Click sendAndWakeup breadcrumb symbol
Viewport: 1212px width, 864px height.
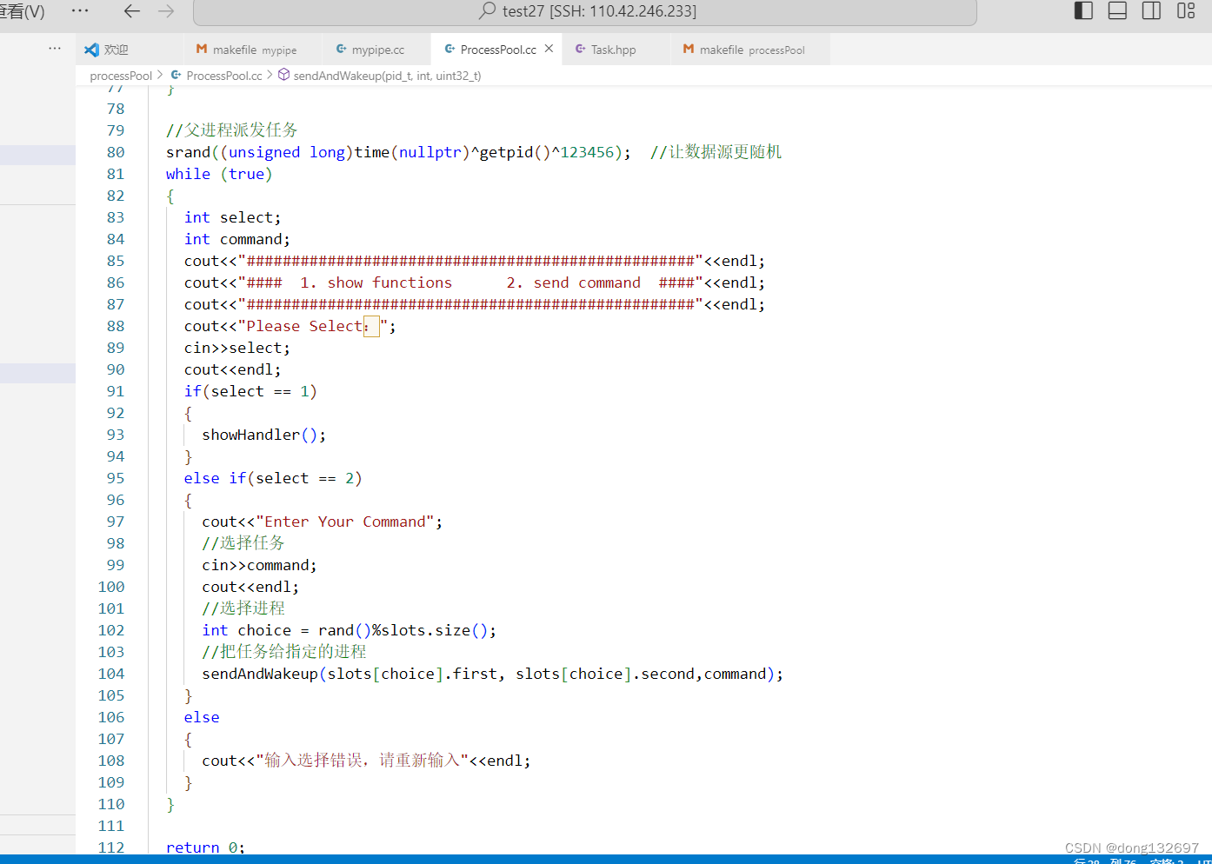(x=380, y=76)
